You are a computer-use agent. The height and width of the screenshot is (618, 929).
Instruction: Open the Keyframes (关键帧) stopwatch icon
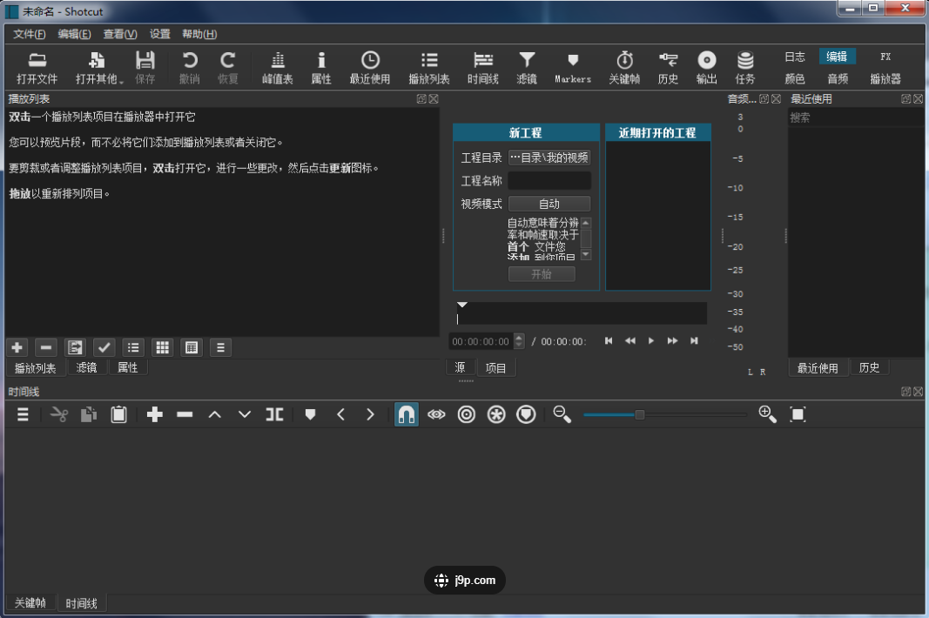tap(624, 68)
